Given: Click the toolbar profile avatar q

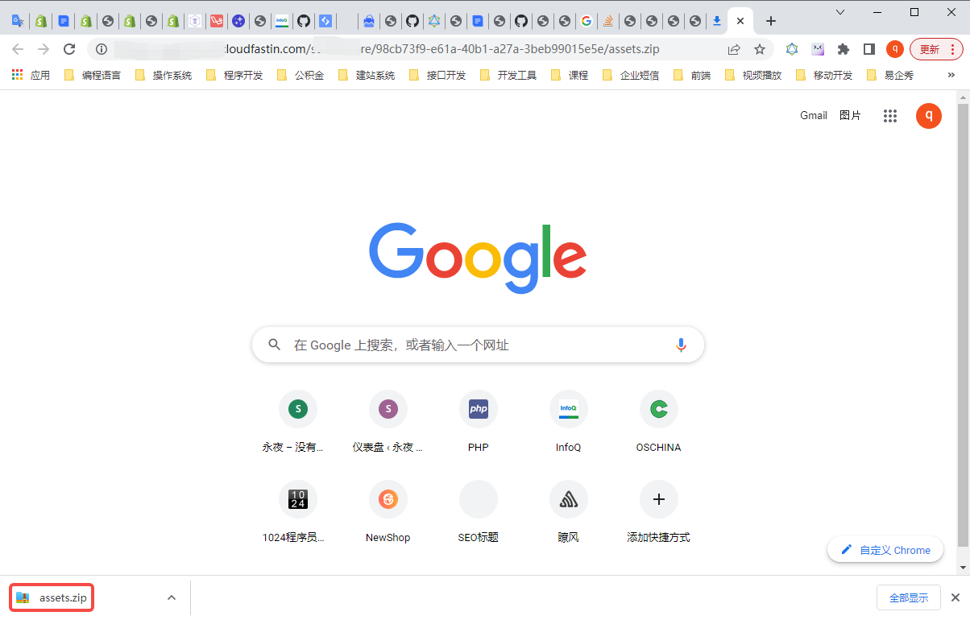Looking at the screenshot, I should 895,49.
